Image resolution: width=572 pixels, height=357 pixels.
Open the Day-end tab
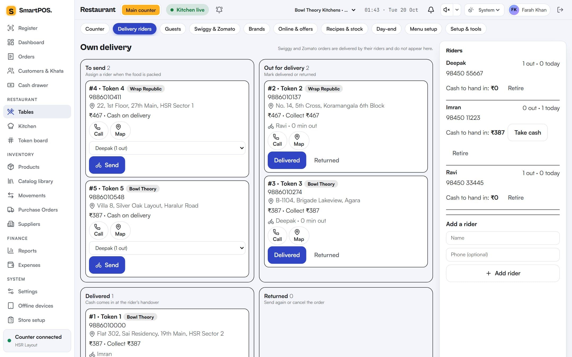tap(386, 29)
